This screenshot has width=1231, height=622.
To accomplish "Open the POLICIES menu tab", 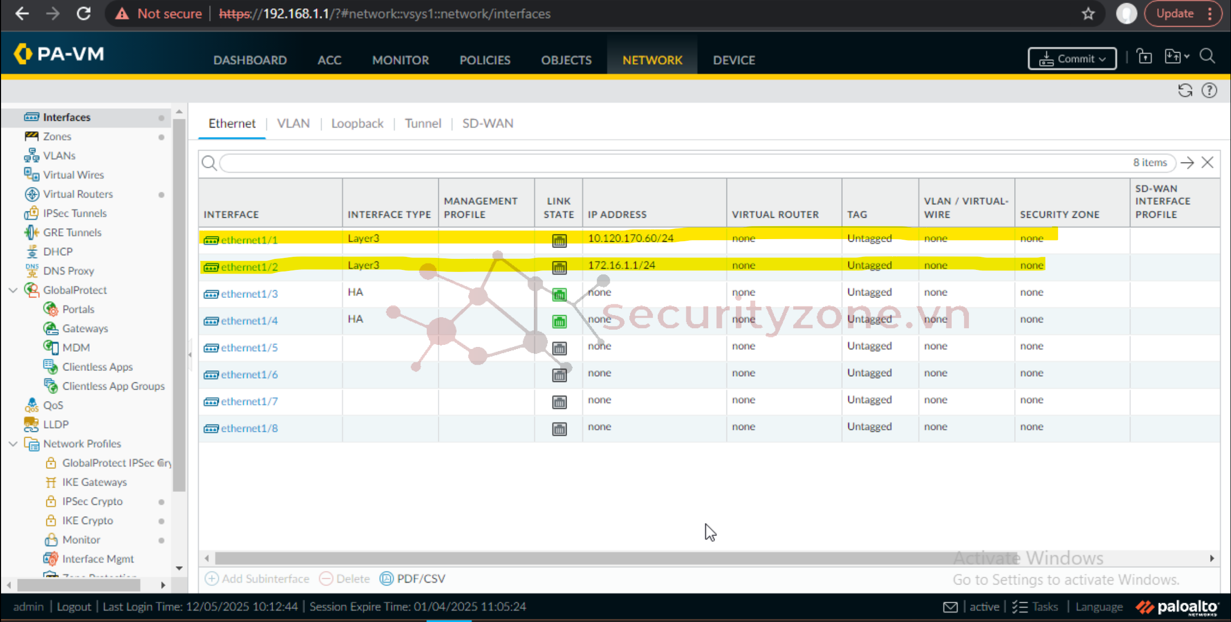I will click(485, 60).
